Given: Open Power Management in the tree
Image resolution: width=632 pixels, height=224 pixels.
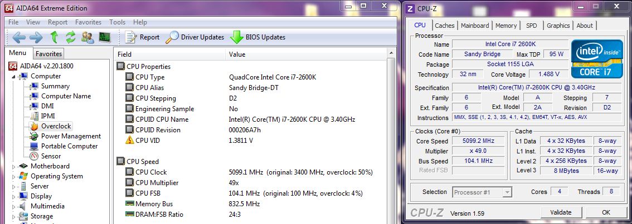Looking at the screenshot, I should [71, 136].
